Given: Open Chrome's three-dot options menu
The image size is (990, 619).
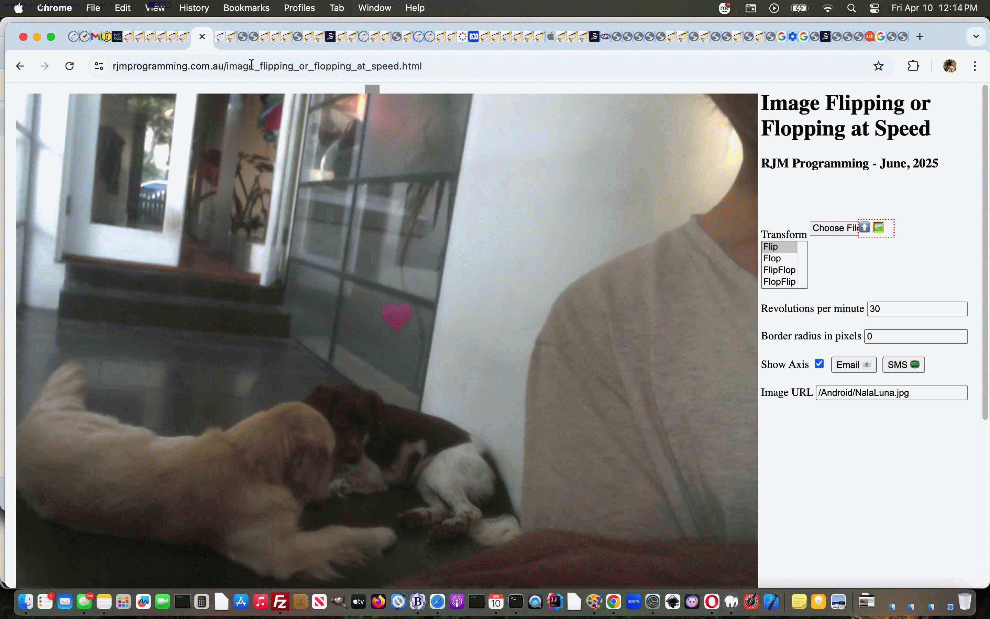Looking at the screenshot, I should 975,66.
